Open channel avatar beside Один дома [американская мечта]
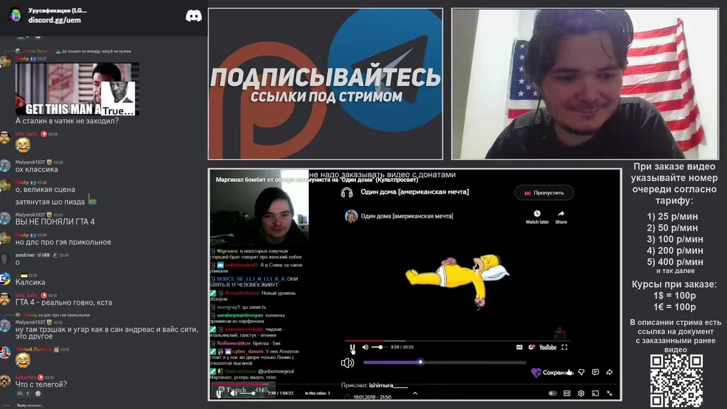Viewport: 727px width, 409px height. pos(352,216)
